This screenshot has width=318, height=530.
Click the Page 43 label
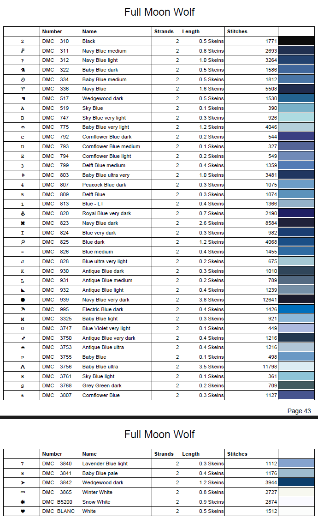(x=299, y=411)
